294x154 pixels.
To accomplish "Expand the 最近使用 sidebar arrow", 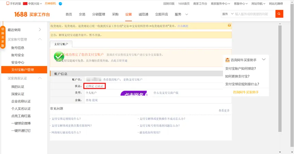I will (x=40, y=29).
